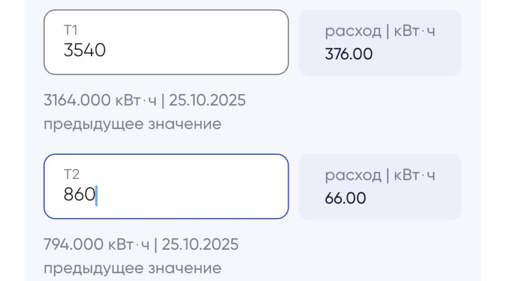Click the 66.00 consumption value
The height and width of the screenshot is (281, 505).
pyautogui.click(x=345, y=198)
